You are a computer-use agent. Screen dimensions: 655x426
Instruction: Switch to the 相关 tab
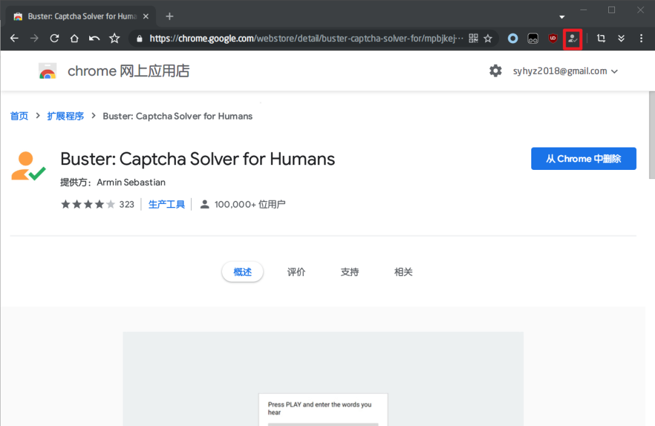coord(403,272)
